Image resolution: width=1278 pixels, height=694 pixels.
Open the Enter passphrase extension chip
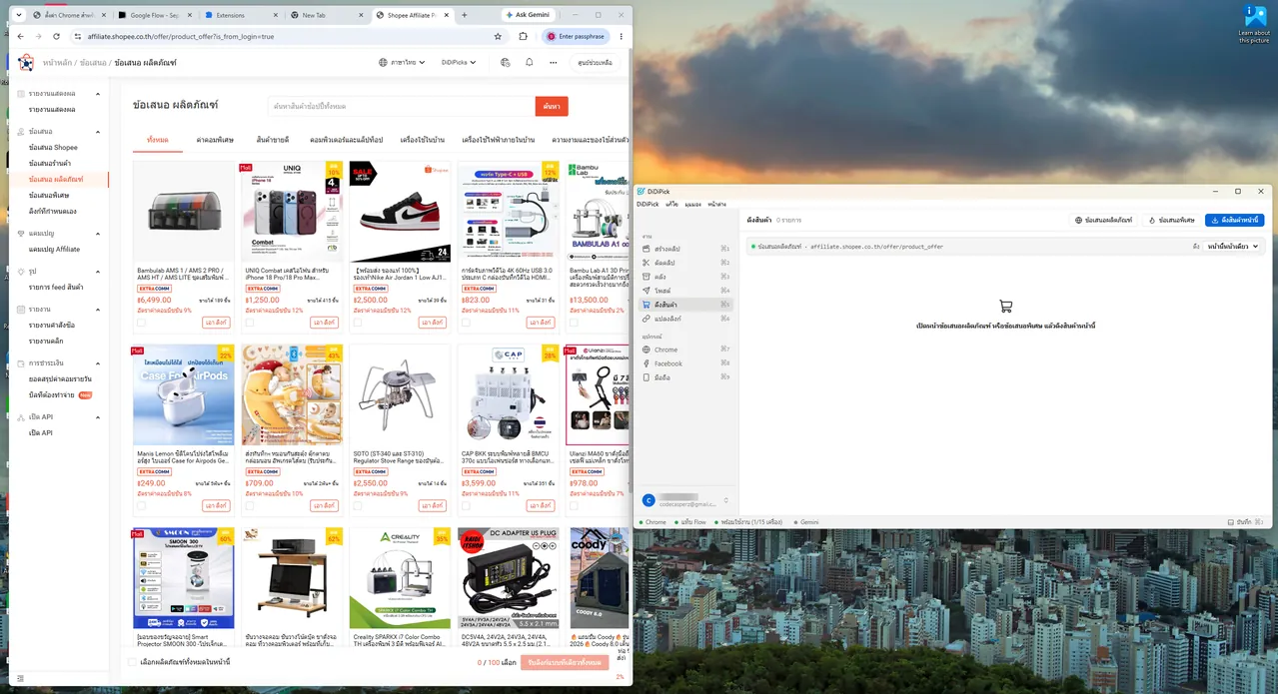(576, 36)
